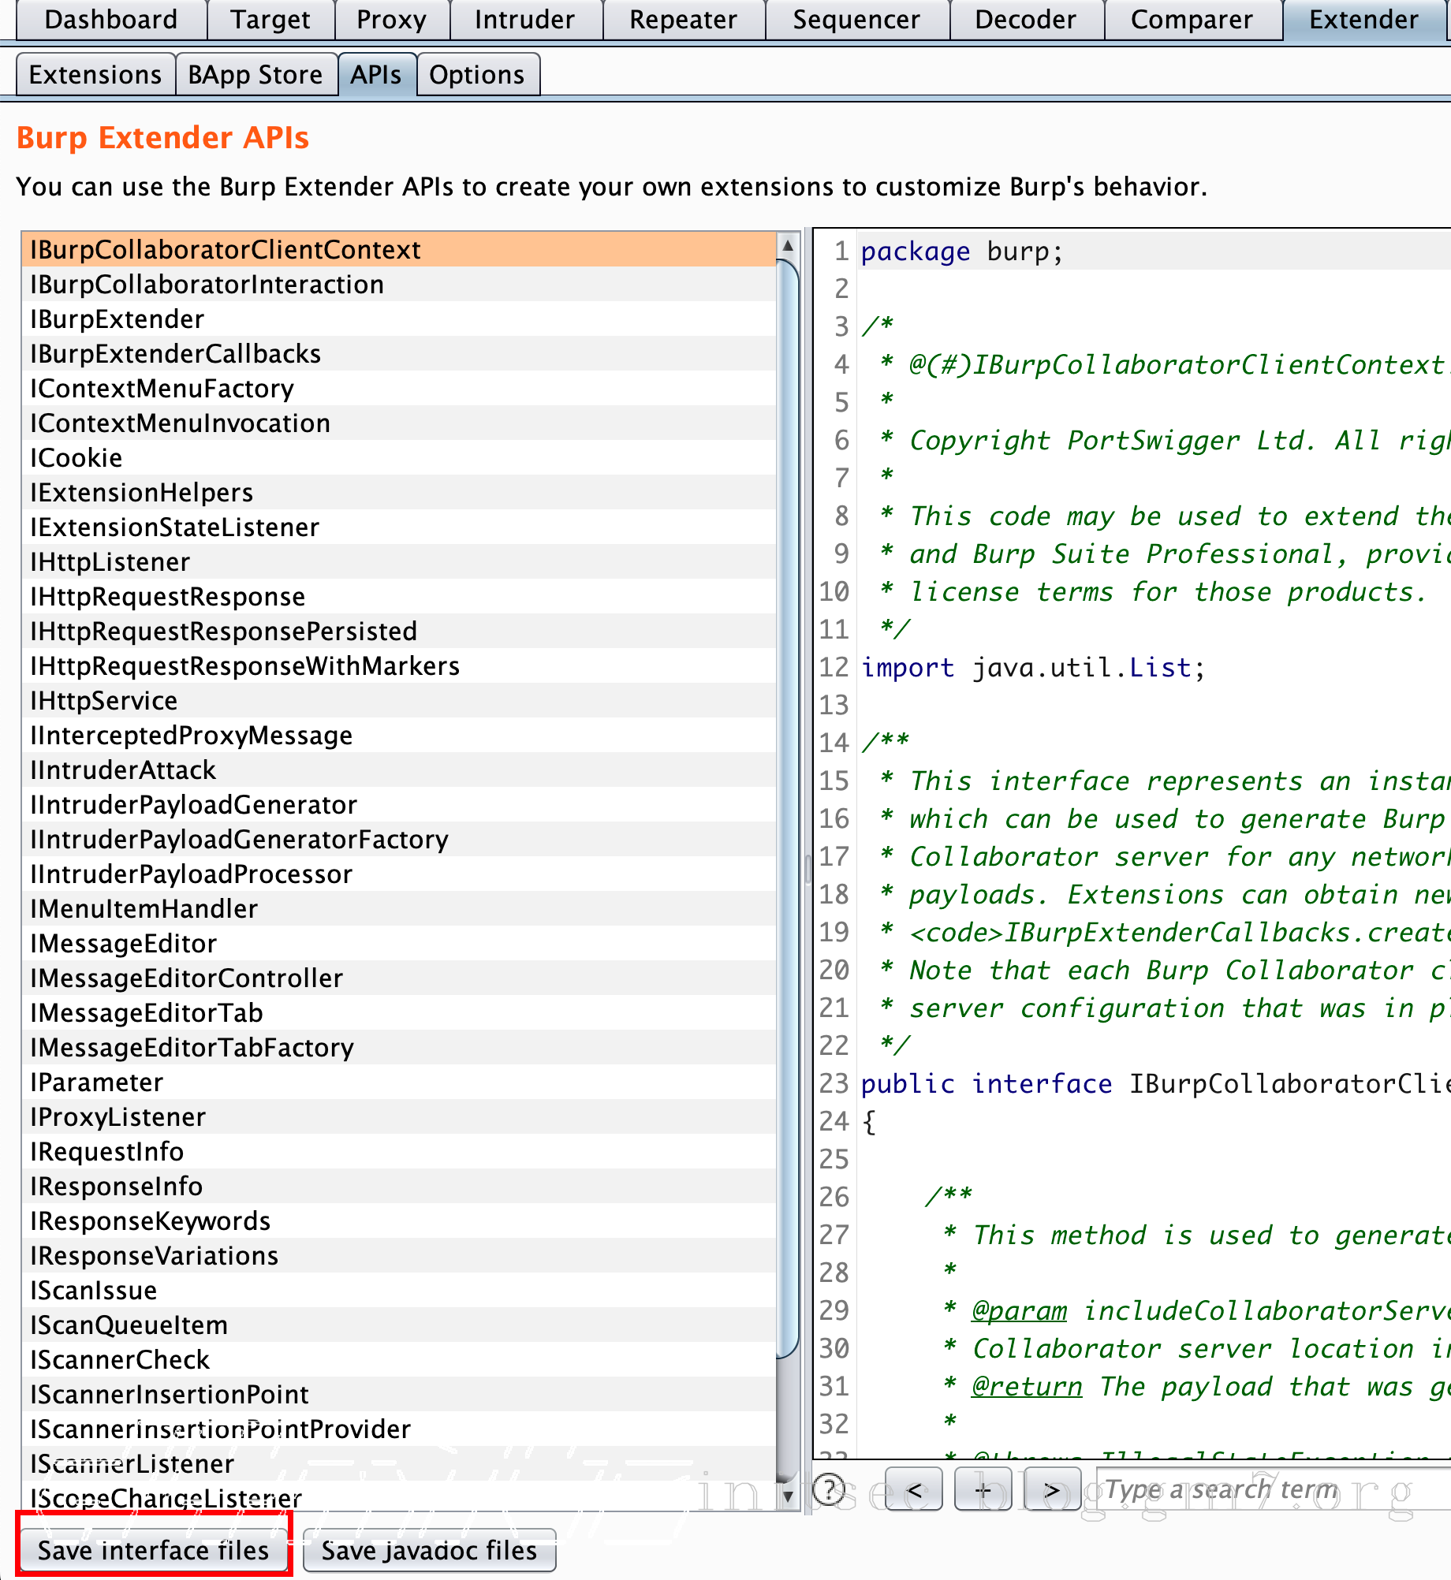This screenshot has width=1451, height=1580.
Task: Switch to the Proxy tab
Action: [x=391, y=20]
